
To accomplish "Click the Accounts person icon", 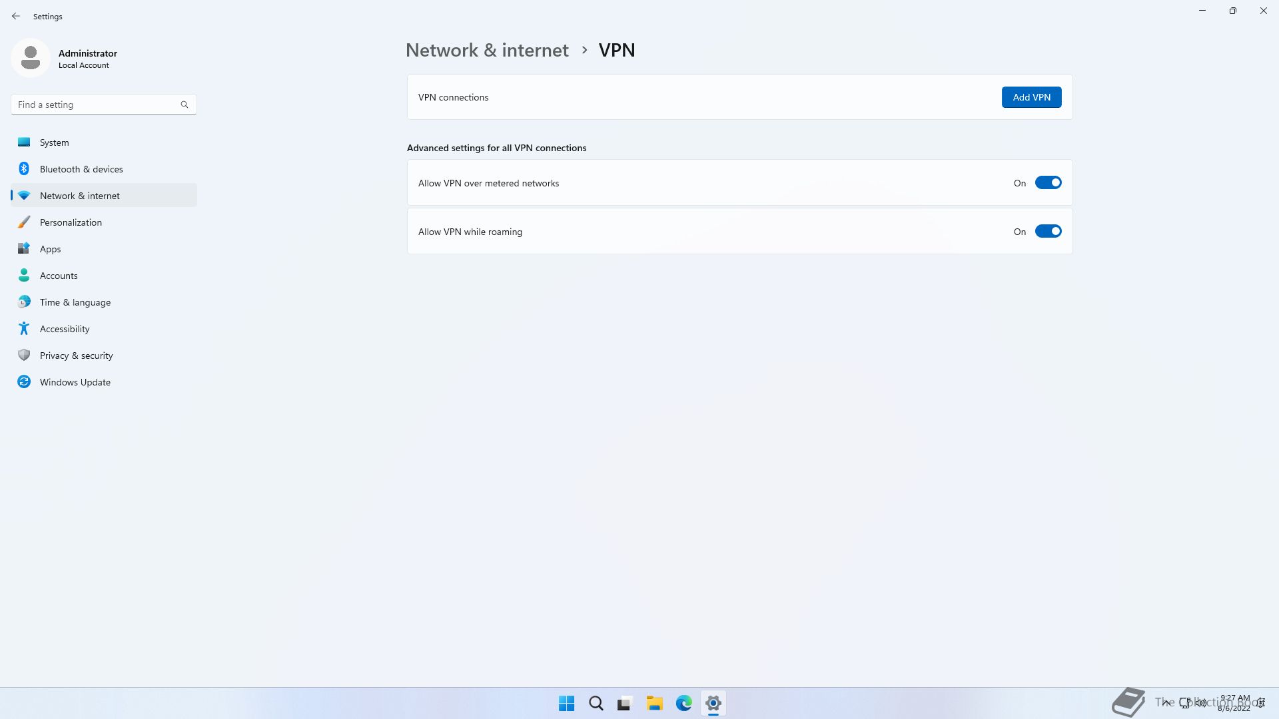I will pyautogui.click(x=24, y=275).
